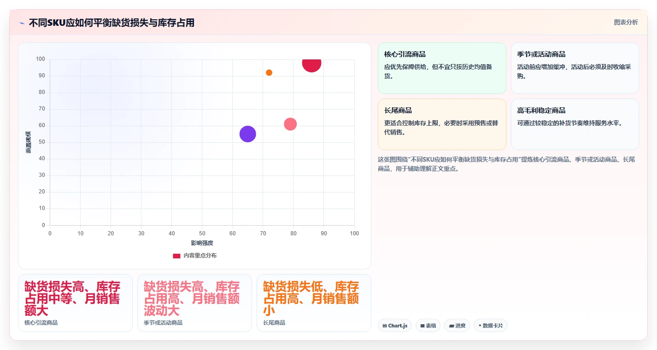The height and width of the screenshot is (350, 657).
Task: Open the 长尾商品 info card
Action: (x=442, y=124)
